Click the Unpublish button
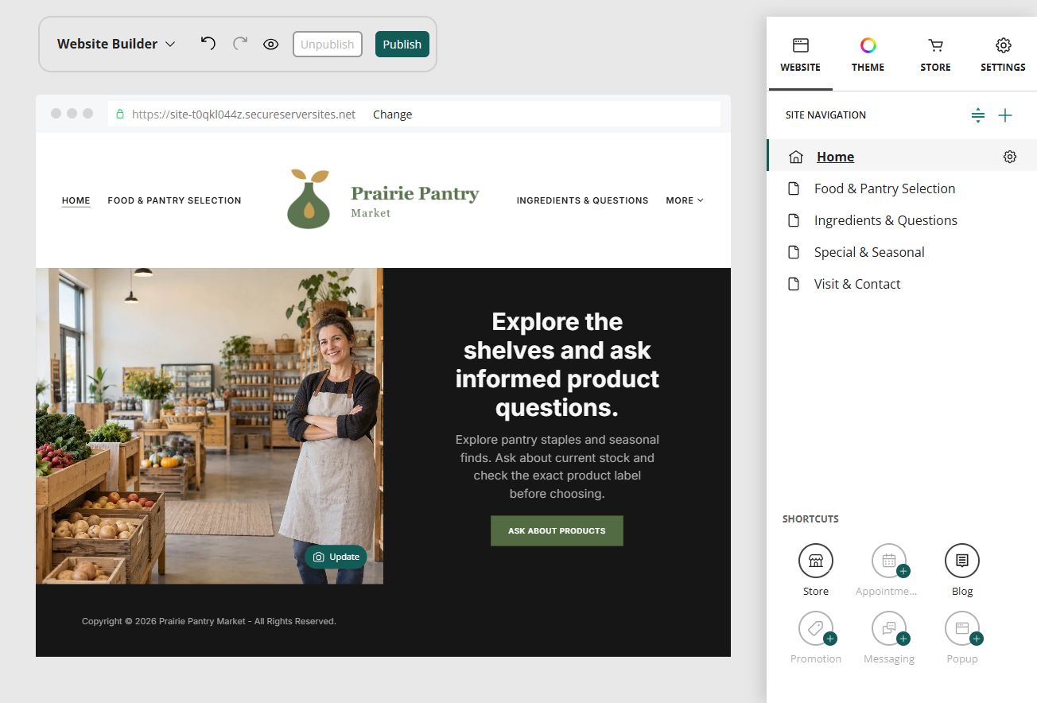This screenshot has height=703, width=1037. [x=328, y=45]
